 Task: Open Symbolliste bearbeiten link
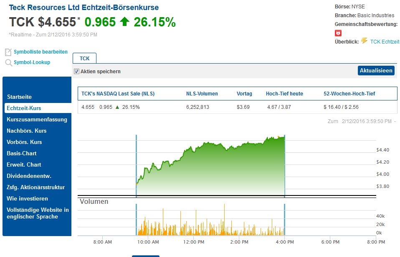[41, 52]
